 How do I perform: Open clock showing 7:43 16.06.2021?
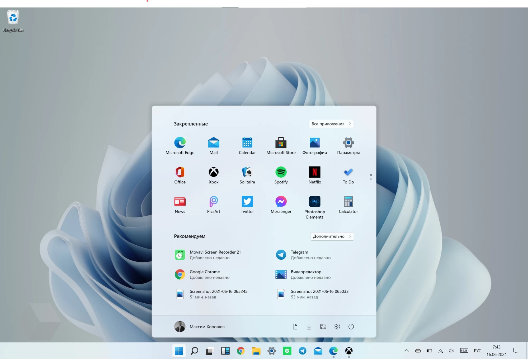497,351
